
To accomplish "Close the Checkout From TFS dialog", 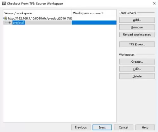I will pyautogui.click(x=154, y=3).
